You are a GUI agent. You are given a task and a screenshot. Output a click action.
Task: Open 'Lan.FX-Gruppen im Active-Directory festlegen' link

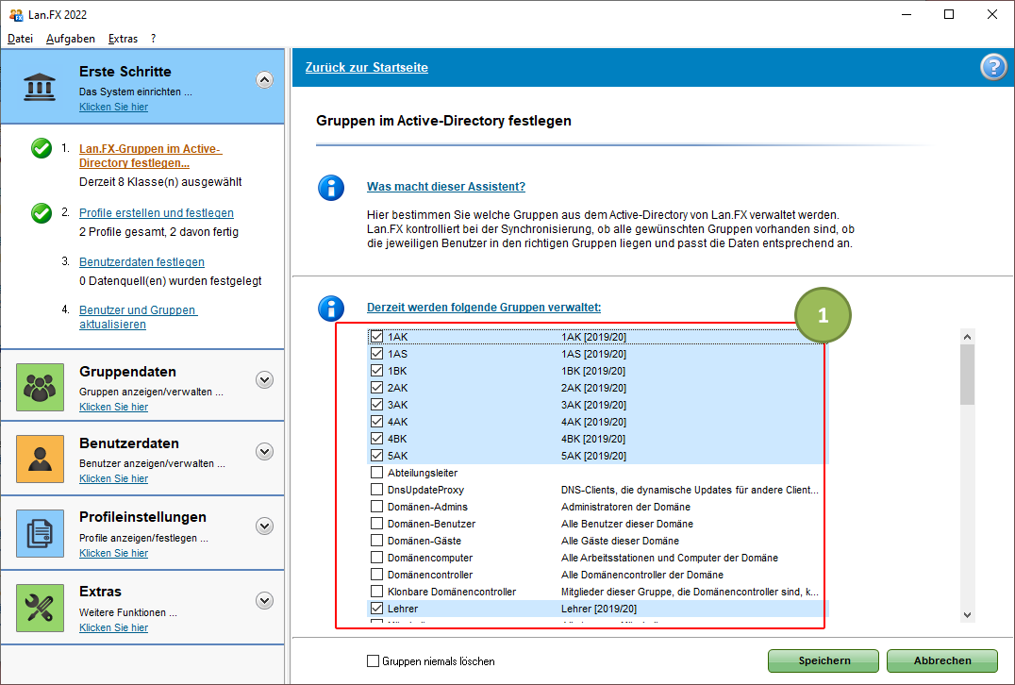pos(150,156)
